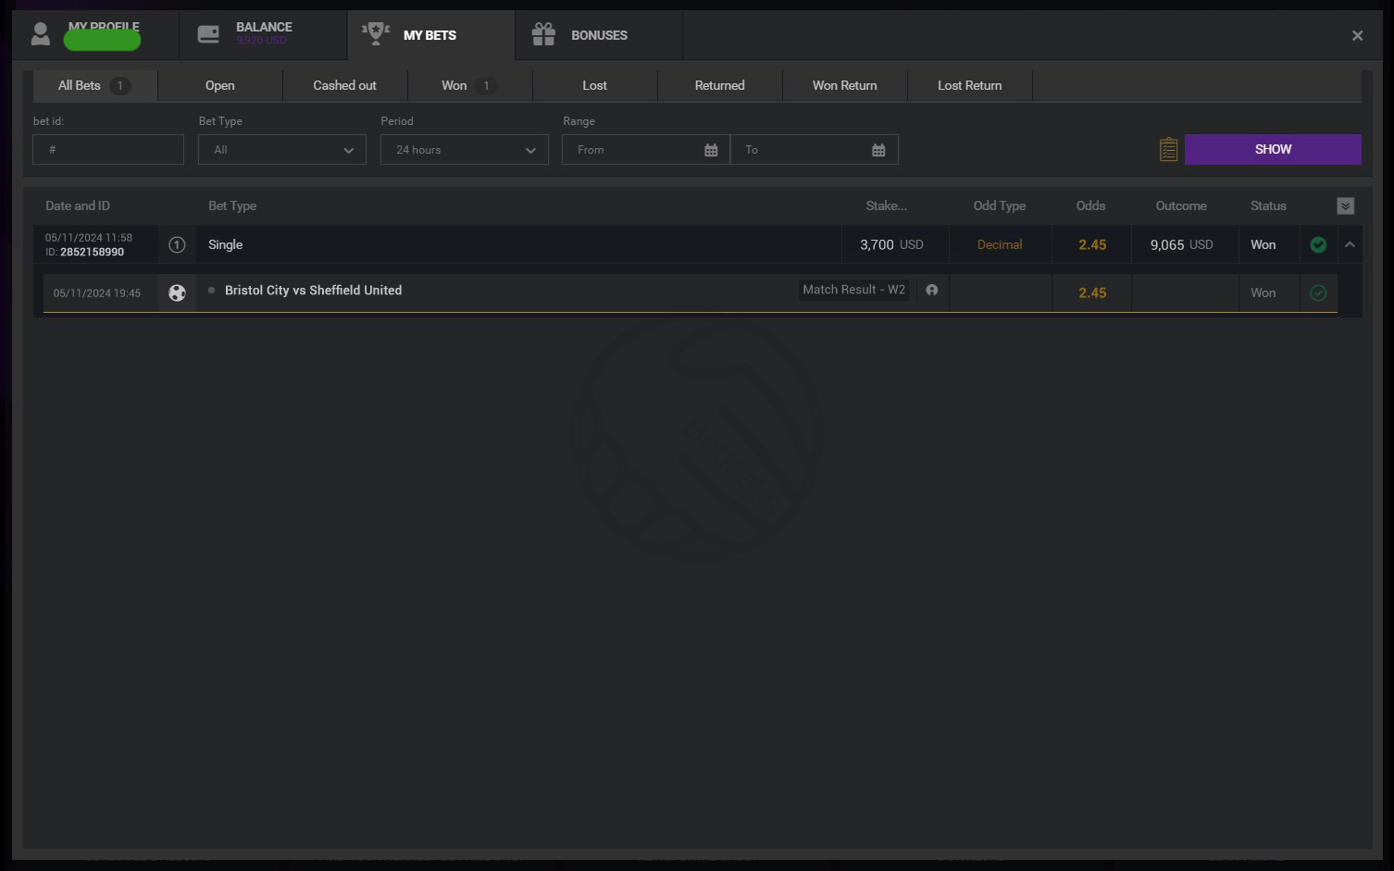Select the My Bets tab
Viewport: 1394px width, 871px height.
pyautogui.click(x=430, y=35)
